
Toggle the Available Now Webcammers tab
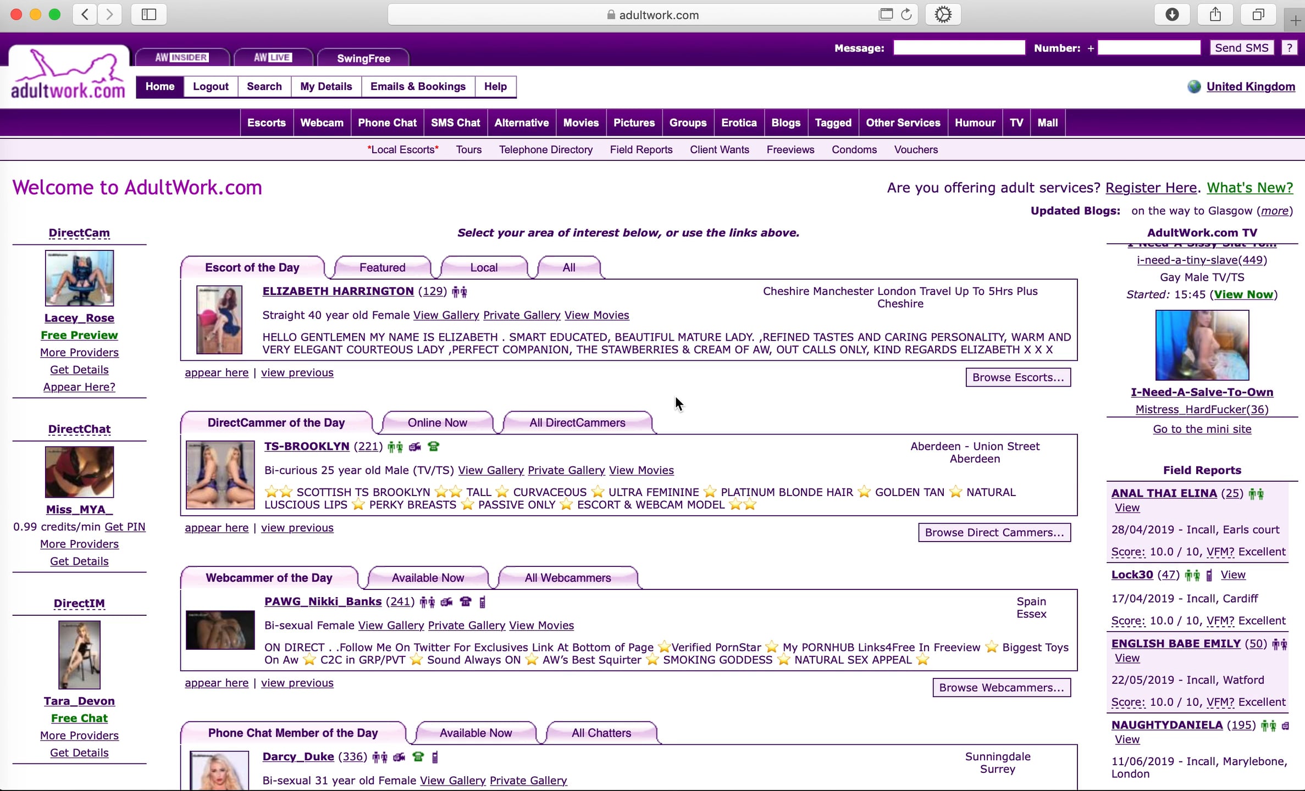pos(428,578)
